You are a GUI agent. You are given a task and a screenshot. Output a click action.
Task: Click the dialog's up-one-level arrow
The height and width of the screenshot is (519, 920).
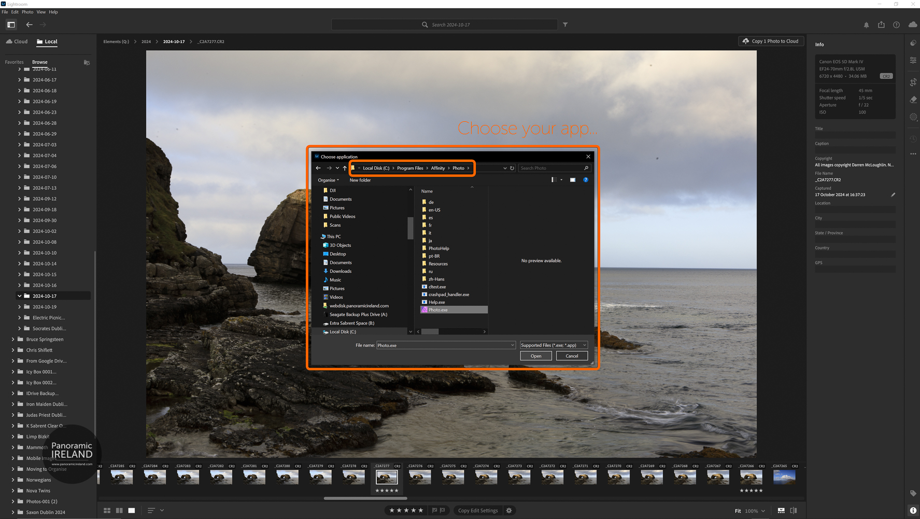[x=345, y=168]
